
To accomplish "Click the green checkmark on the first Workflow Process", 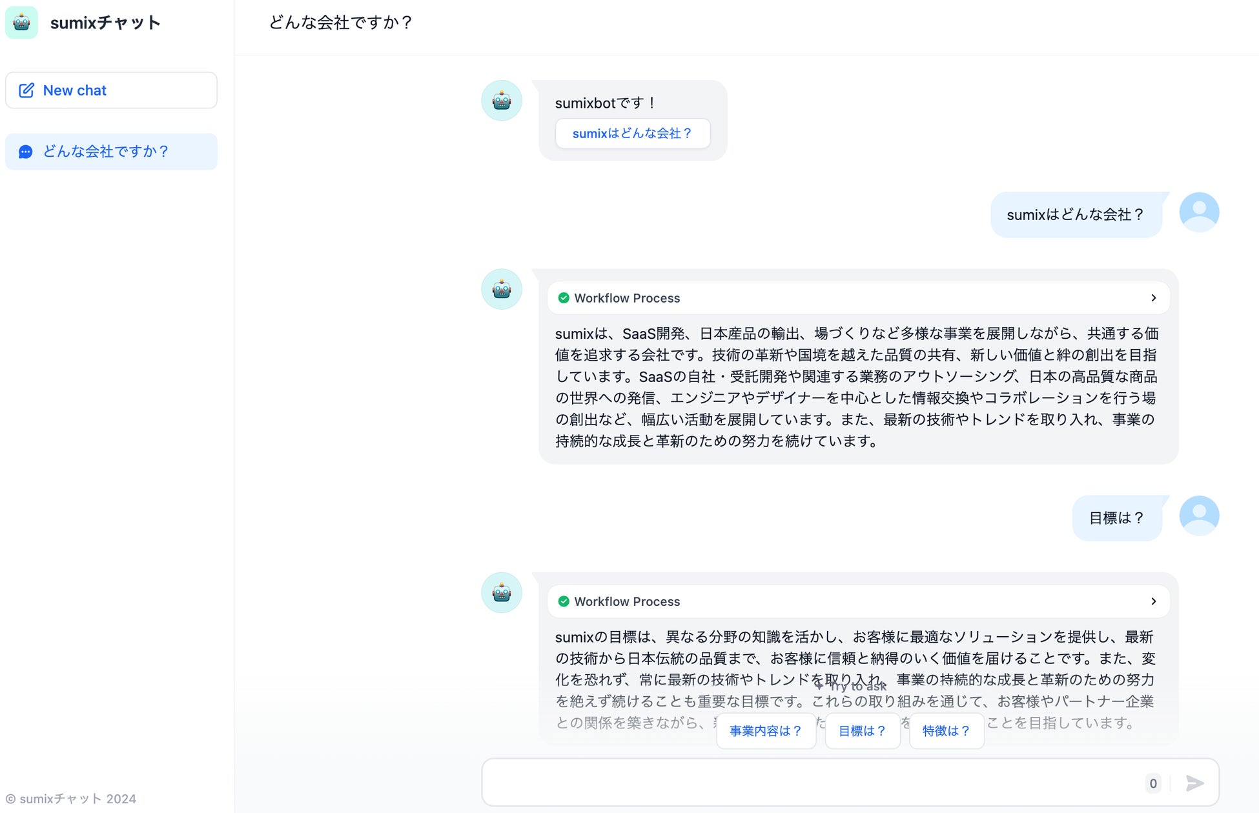I will 564,298.
